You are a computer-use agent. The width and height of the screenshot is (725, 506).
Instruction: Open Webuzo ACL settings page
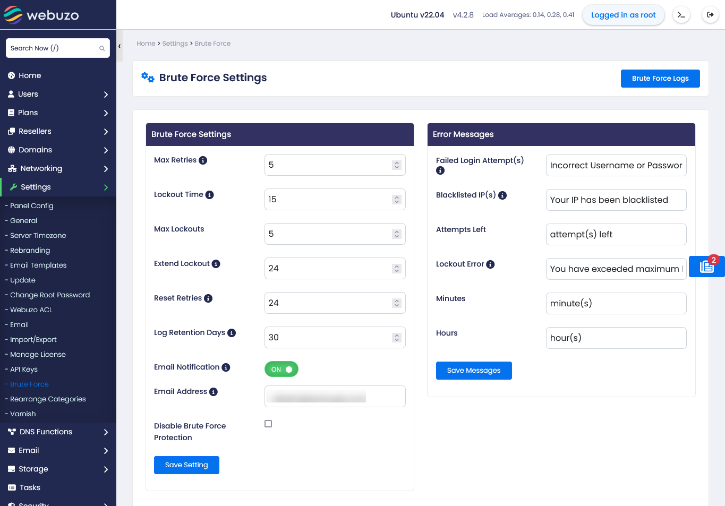pyautogui.click(x=31, y=310)
